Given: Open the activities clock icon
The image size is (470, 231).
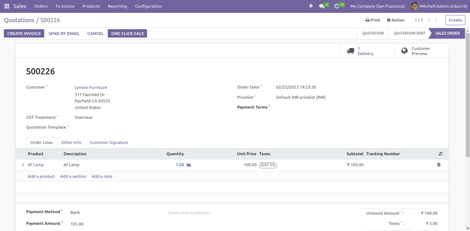Looking at the screenshot, I should pyautogui.click(x=337, y=6).
